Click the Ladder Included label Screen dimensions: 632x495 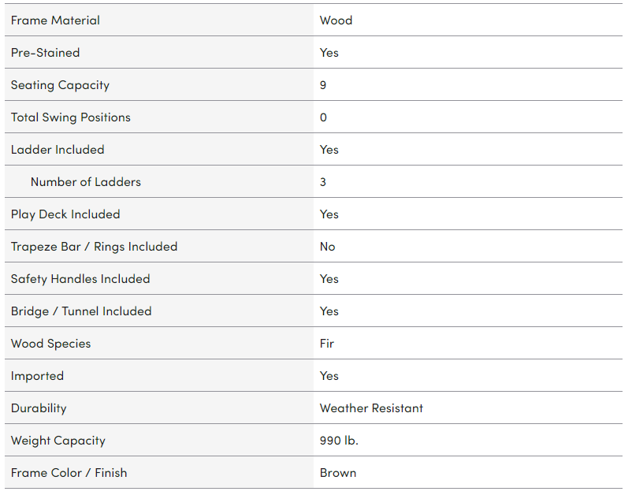(x=58, y=150)
